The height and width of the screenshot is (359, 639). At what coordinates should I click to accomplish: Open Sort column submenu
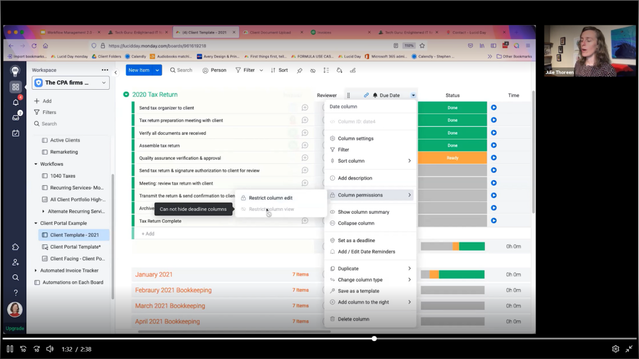click(371, 161)
